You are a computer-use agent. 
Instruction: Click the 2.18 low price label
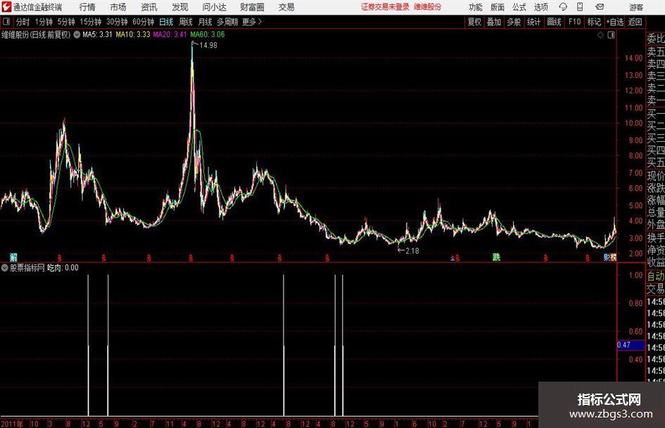pos(412,251)
